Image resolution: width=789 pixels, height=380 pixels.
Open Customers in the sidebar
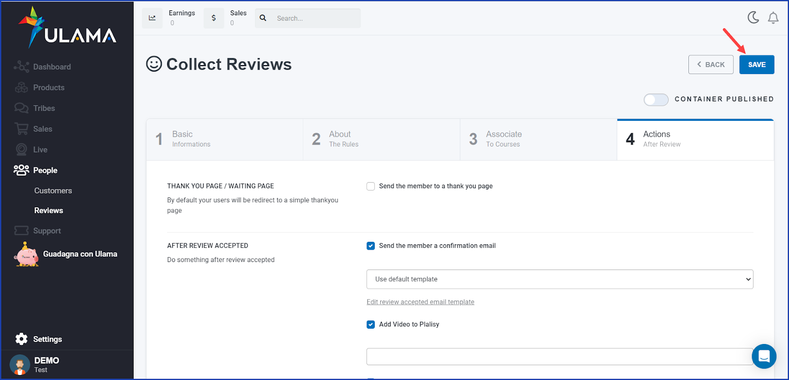tap(53, 190)
